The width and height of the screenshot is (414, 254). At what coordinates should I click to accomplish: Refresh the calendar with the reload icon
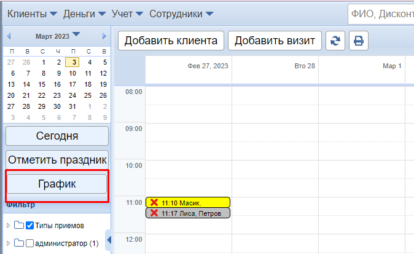[x=335, y=41]
